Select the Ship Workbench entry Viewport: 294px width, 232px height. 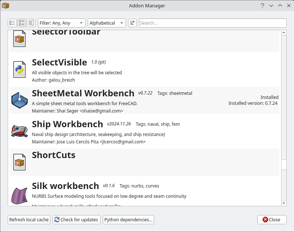point(110,131)
